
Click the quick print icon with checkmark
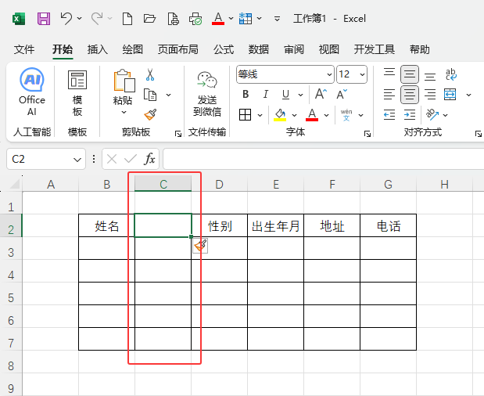(x=195, y=19)
